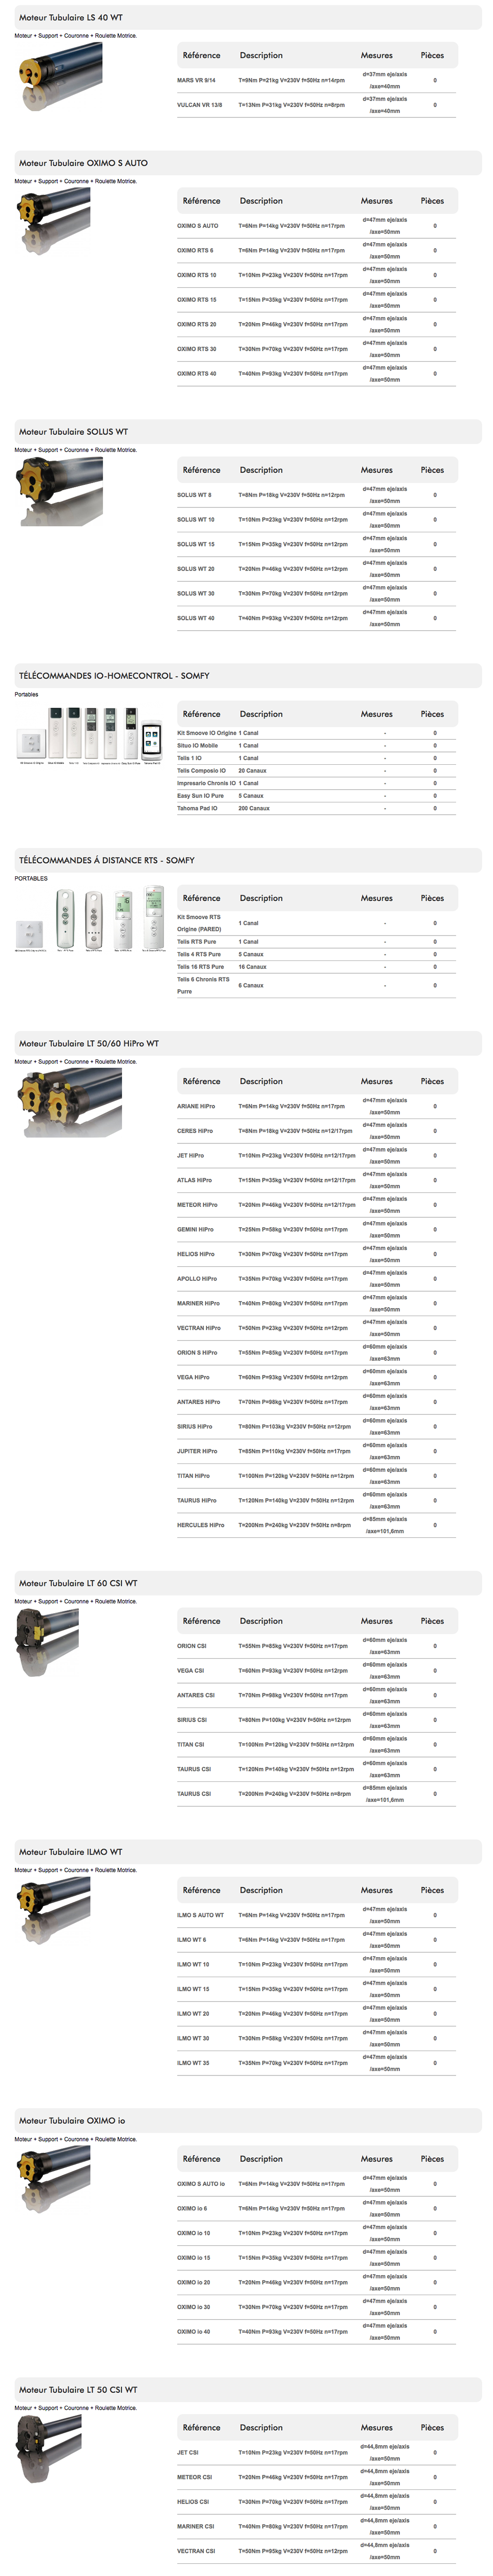Click the 'ARIANE HiPro' reference
The image size is (493, 2576).
coord(196,1107)
